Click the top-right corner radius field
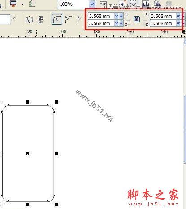 [x=163, y=16]
